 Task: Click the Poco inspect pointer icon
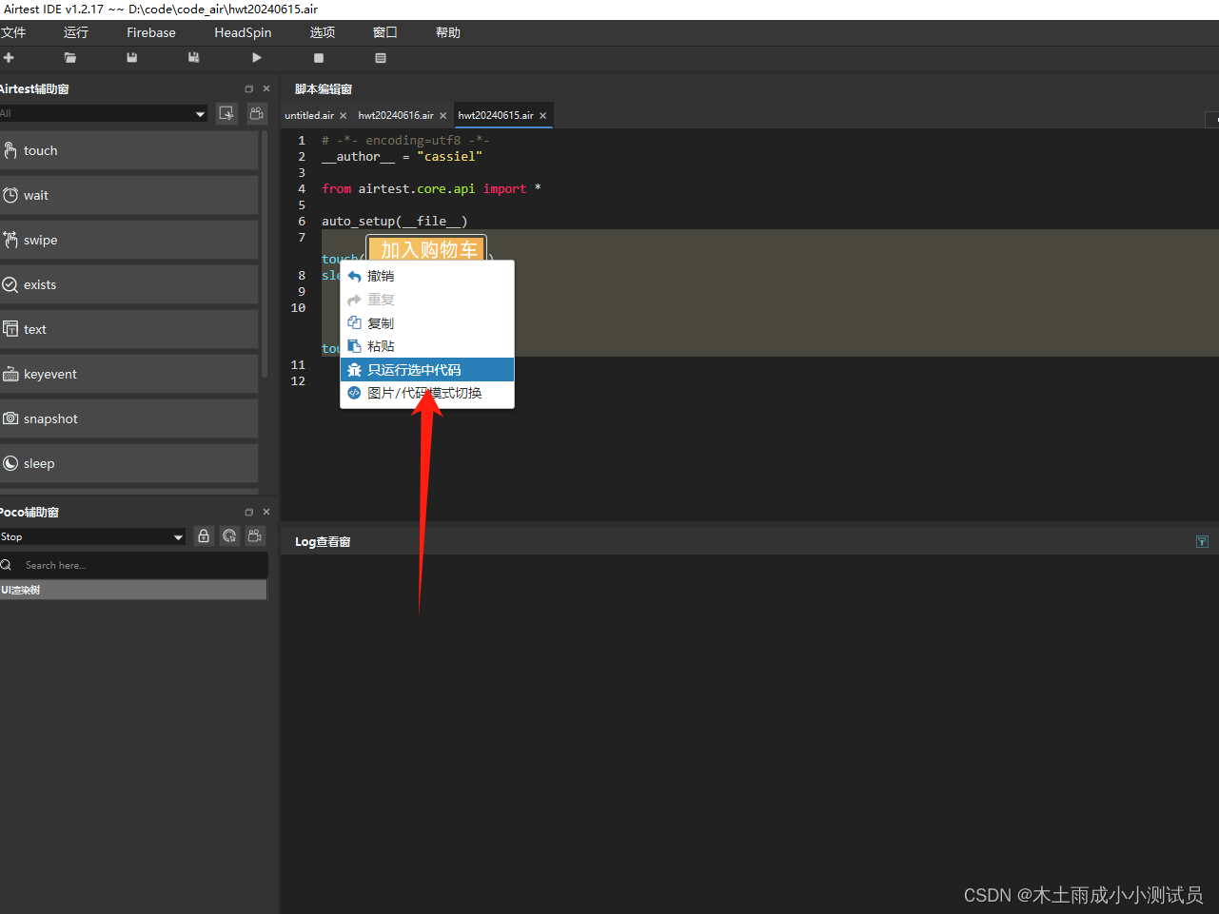click(x=229, y=536)
